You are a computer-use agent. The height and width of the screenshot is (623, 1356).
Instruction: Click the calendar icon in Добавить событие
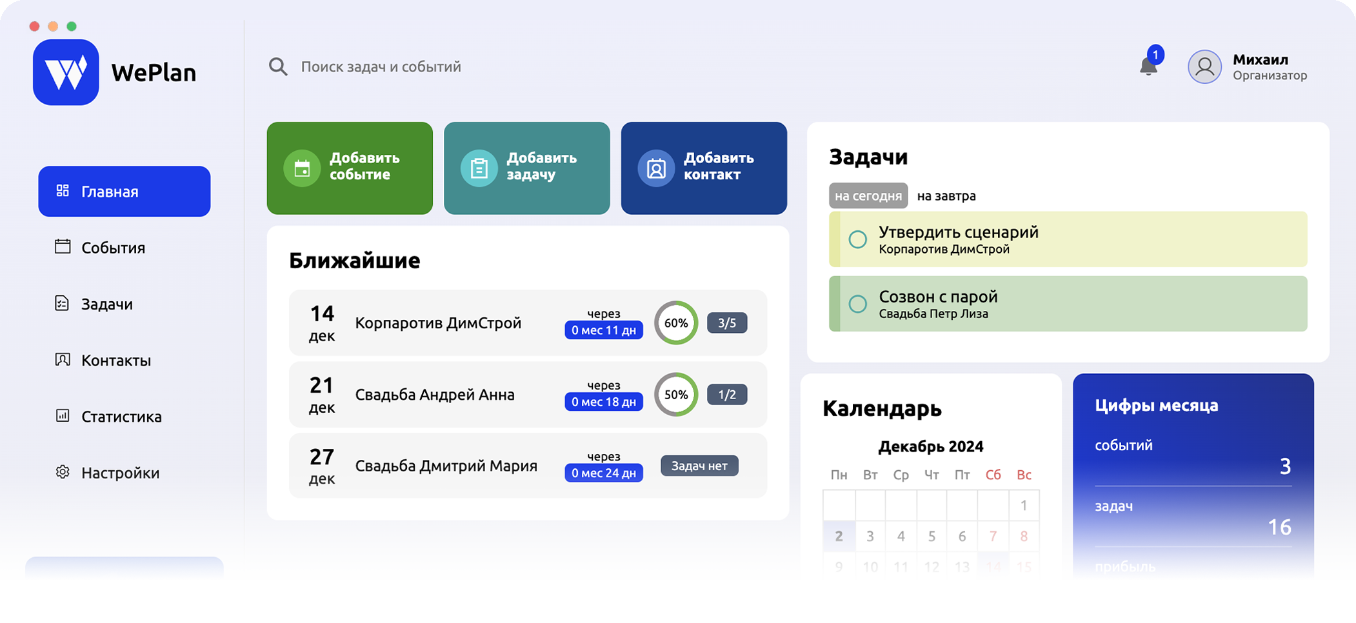pos(302,168)
